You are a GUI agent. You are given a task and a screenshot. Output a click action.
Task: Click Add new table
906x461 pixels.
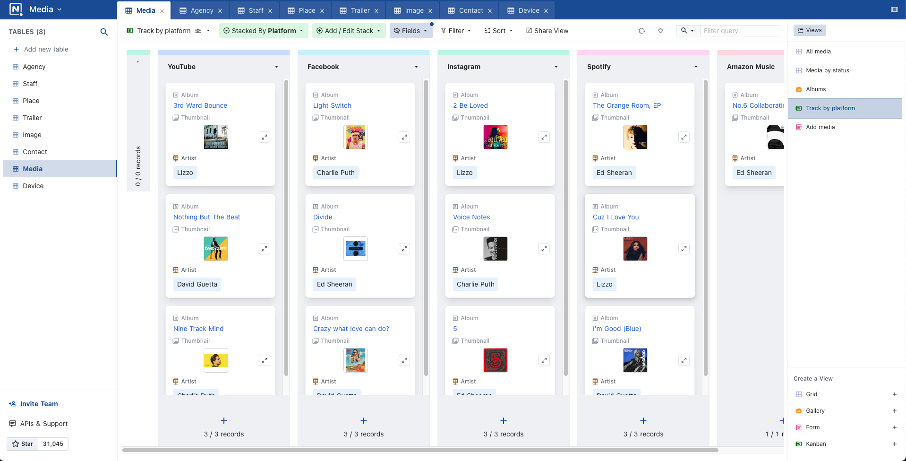41,49
